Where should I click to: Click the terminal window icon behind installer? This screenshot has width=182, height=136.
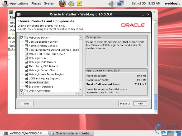11,12
